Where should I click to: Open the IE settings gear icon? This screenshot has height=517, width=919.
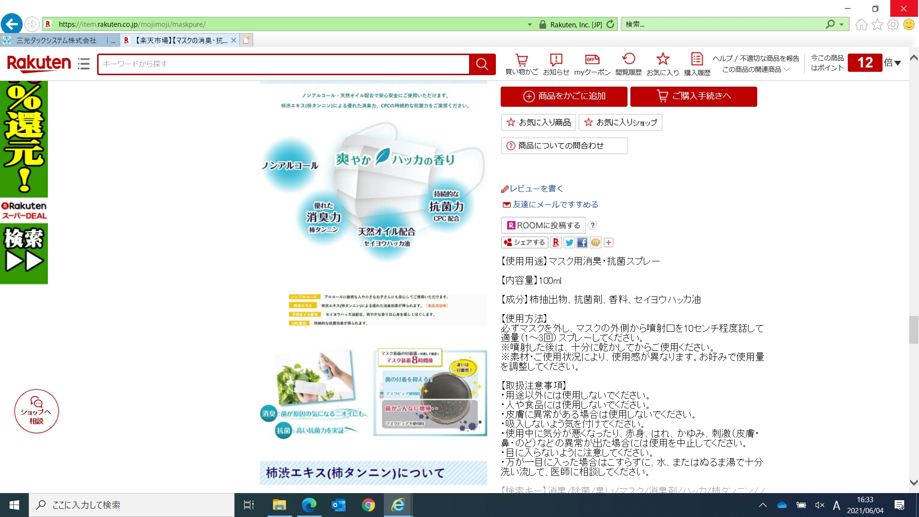[x=893, y=24]
